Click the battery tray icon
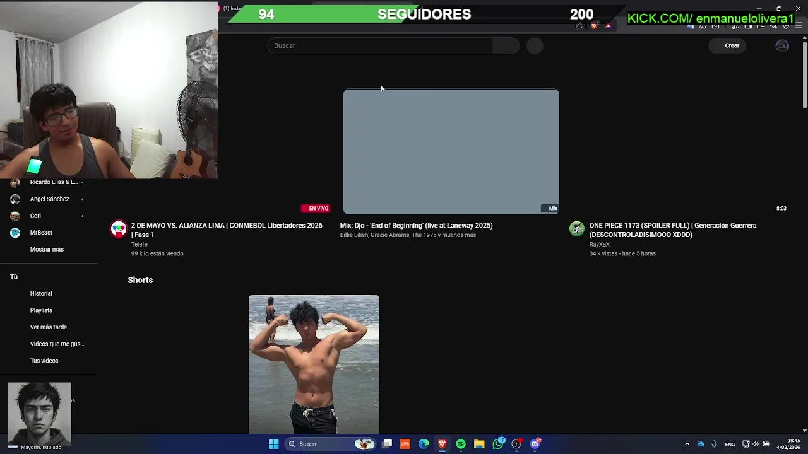The width and height of the screenshot is (808, 454). click(766, 444)
